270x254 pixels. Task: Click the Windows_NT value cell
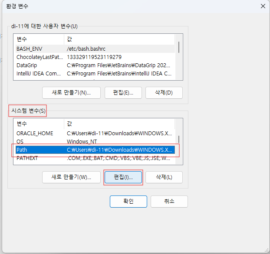(x=82, y=142)
